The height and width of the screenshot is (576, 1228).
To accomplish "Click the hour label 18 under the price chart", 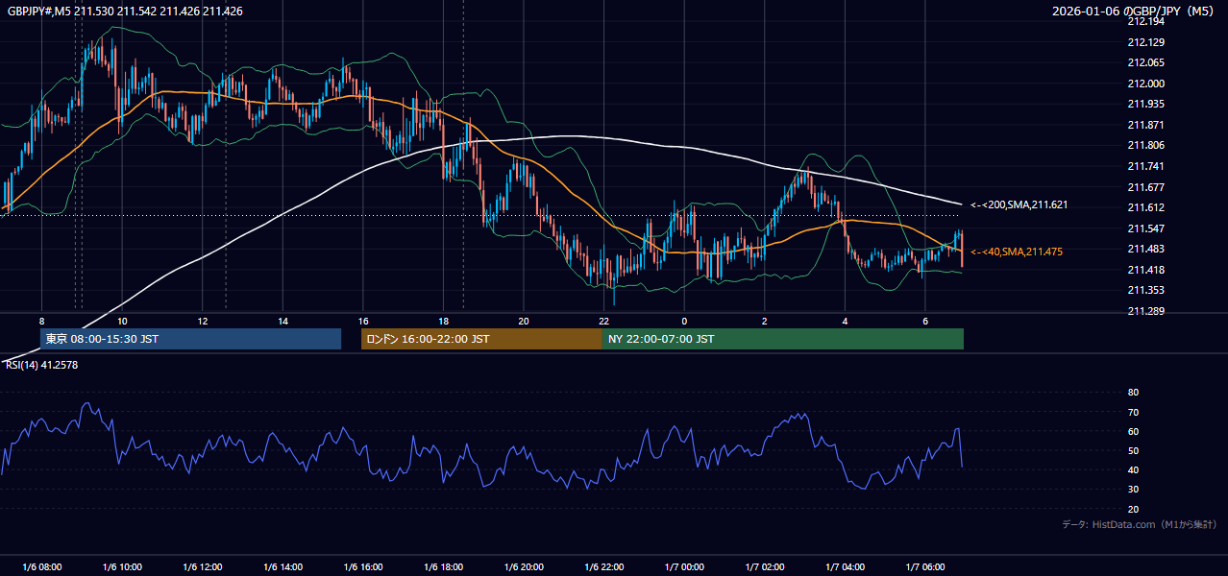I will pos(443,321).
